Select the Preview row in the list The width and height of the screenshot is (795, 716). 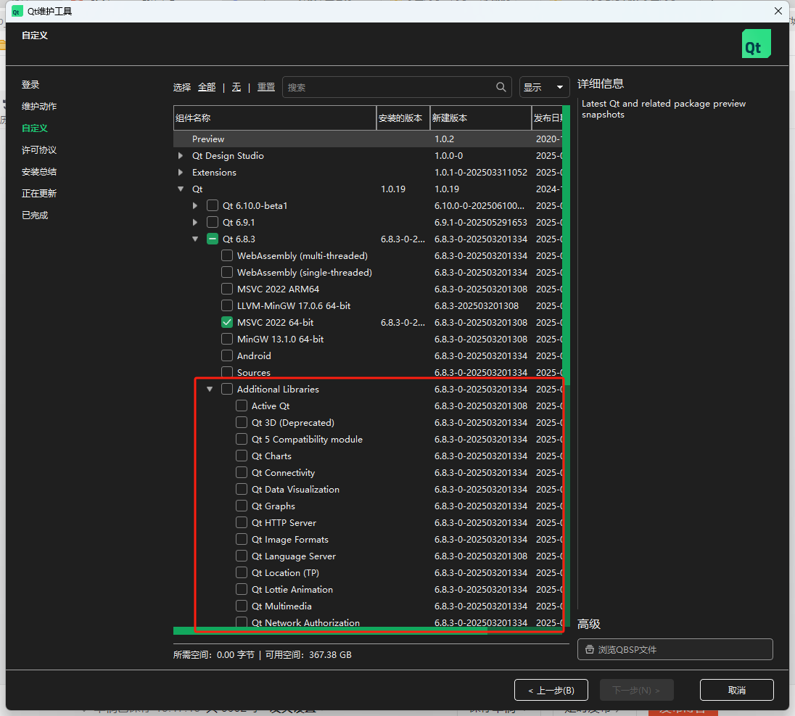coord(368,139)
